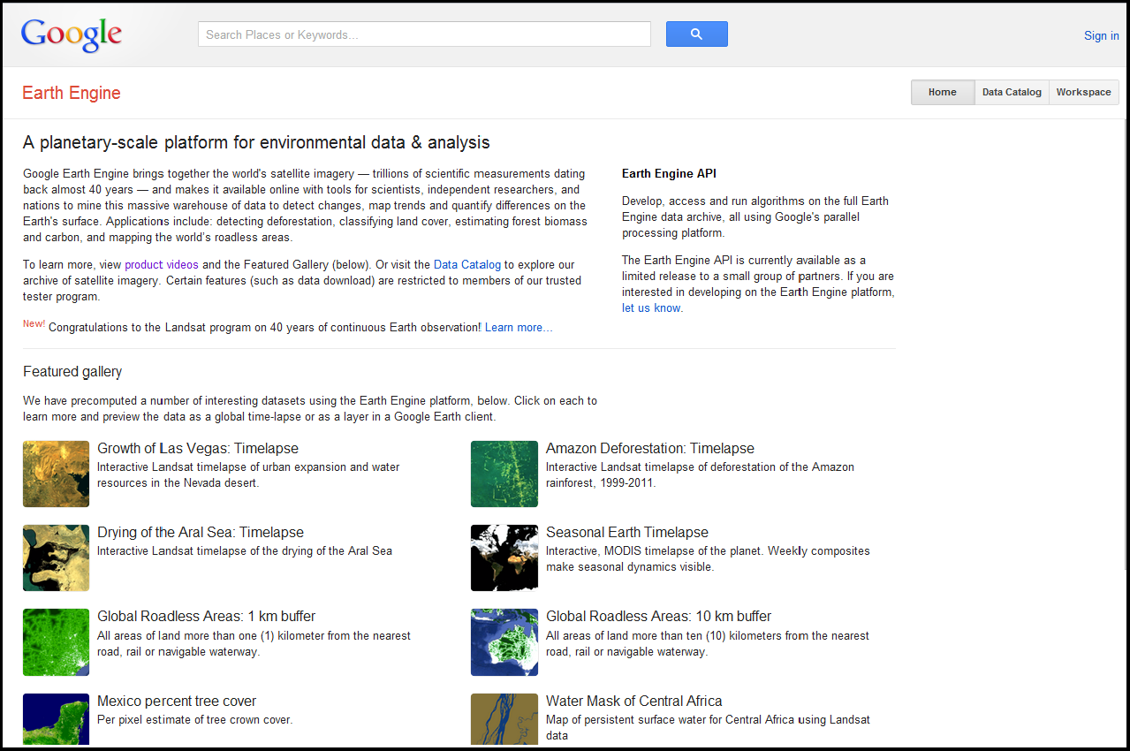Open the Workspace tab
This screenshot has width=1130, height=751.
tap(1083, 92)
